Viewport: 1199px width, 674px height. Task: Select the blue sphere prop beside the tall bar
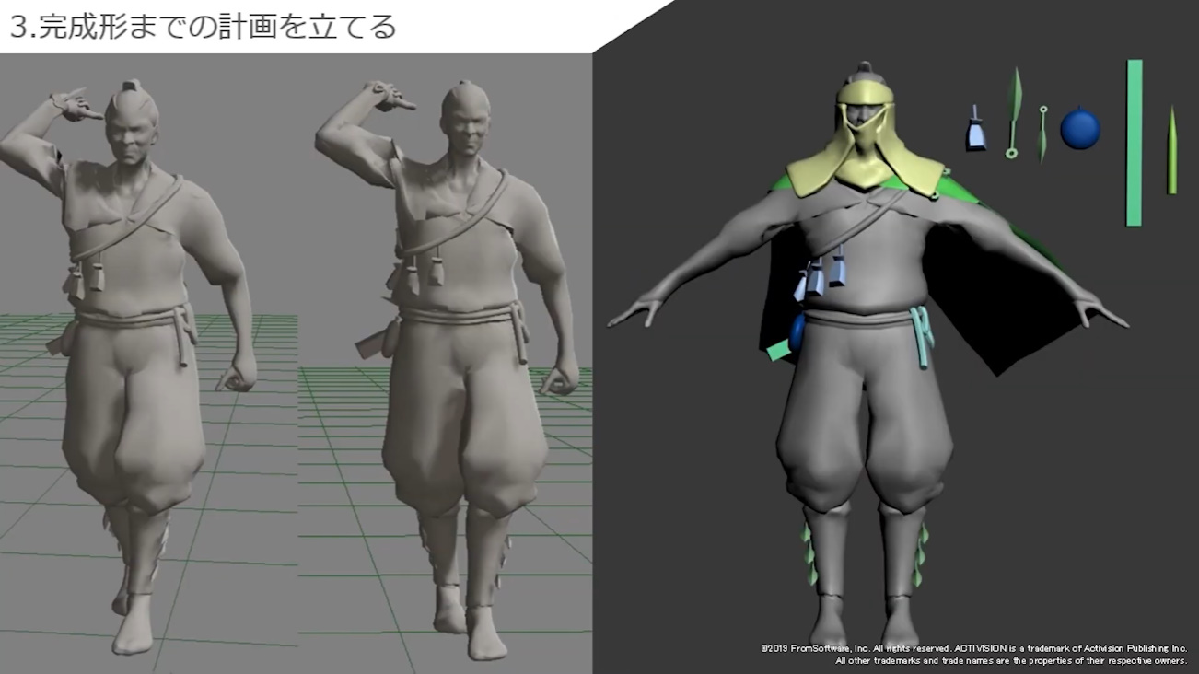click(1080, 128)
